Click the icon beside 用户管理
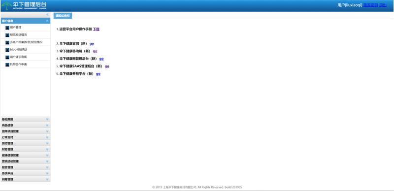394x191 pixels. 7,28
